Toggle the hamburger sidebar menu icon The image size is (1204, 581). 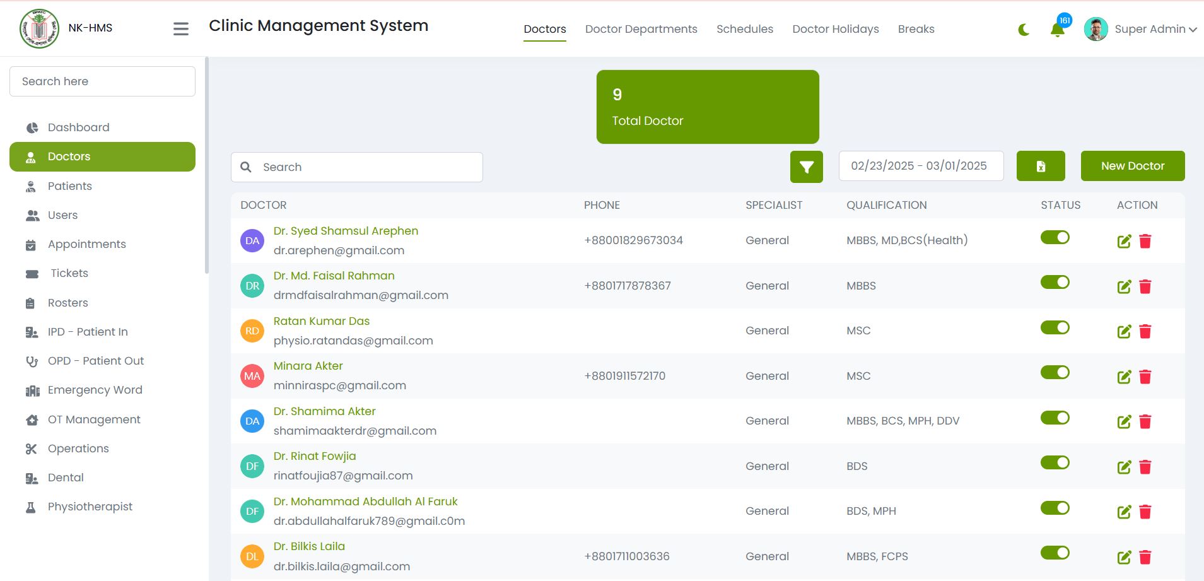[x=181, y=29]
